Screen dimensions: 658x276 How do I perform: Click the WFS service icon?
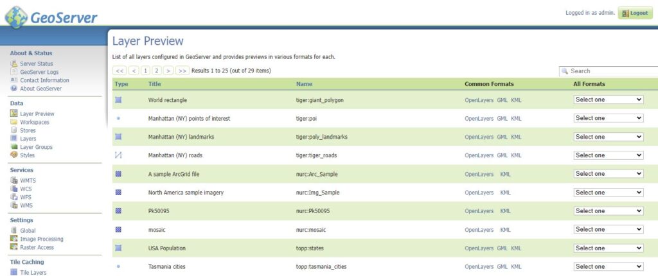pyautogui.click(x=14, y=197)
